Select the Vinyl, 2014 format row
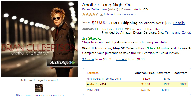This screenshot has width=191, height=98. (137, 90)
